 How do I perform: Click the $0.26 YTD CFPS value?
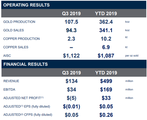[x=106, y=115]
